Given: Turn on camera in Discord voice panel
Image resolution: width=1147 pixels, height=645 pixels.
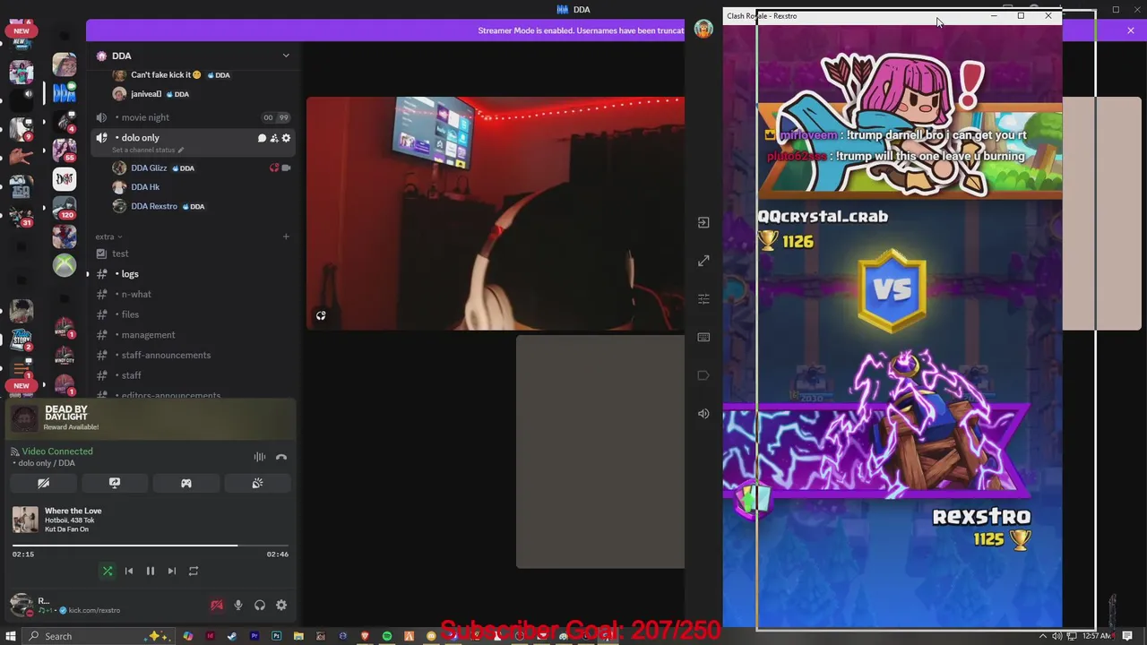Looking at the screenshot, I should click(x=43, y=483).
